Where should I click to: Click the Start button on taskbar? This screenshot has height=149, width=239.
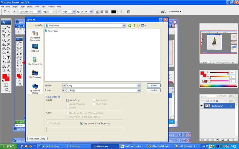point(8,146)
